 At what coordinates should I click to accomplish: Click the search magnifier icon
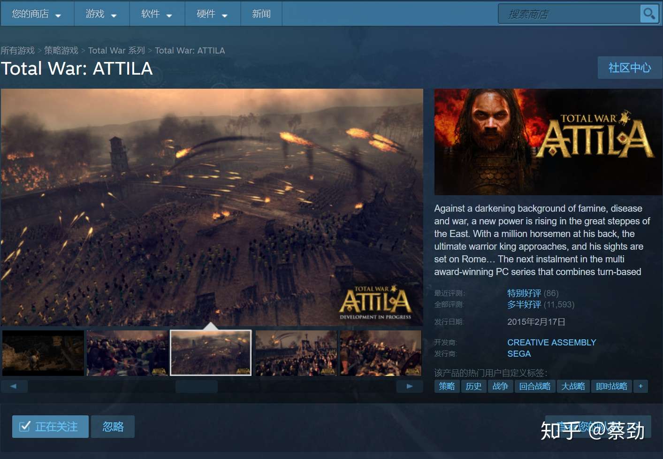coord(649,14)
